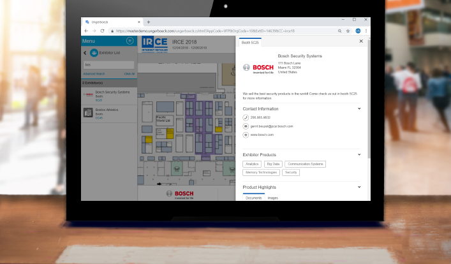Select Bosch Security Systems in exhibitor list
The image size is (451, 264).
tap(109, 96)
